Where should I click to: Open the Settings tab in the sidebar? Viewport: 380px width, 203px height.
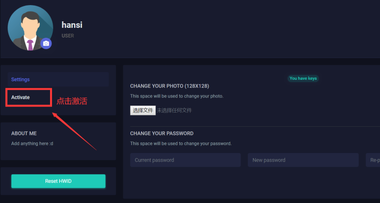point(21,79)
